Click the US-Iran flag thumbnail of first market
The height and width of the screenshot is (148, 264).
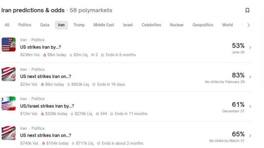(8, 44)
